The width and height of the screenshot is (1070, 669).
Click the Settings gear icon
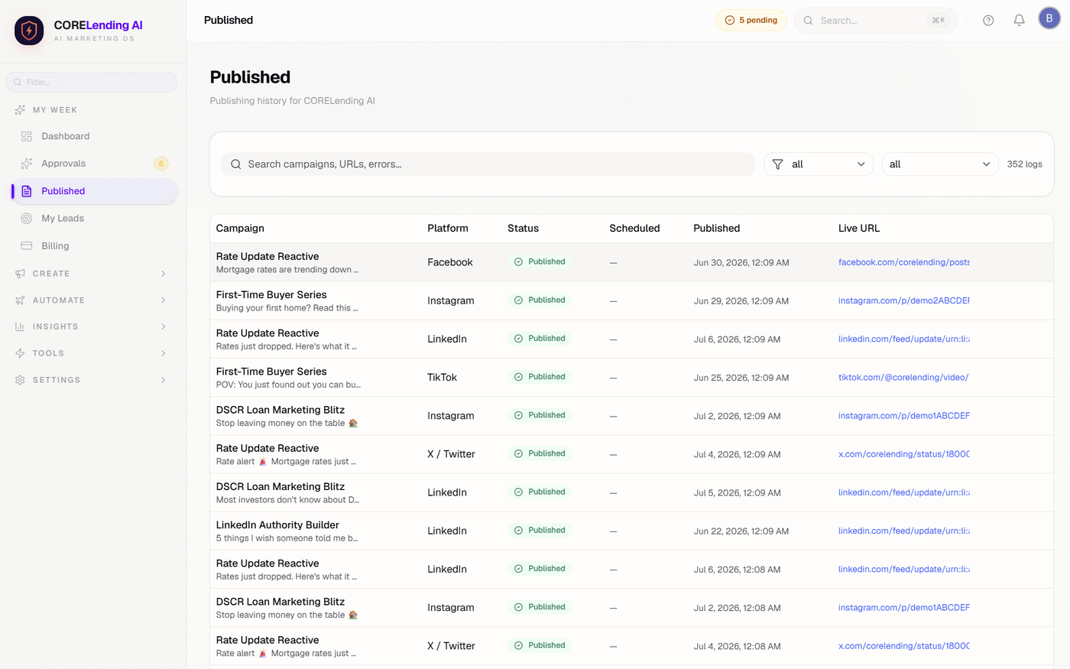(20, 380)
